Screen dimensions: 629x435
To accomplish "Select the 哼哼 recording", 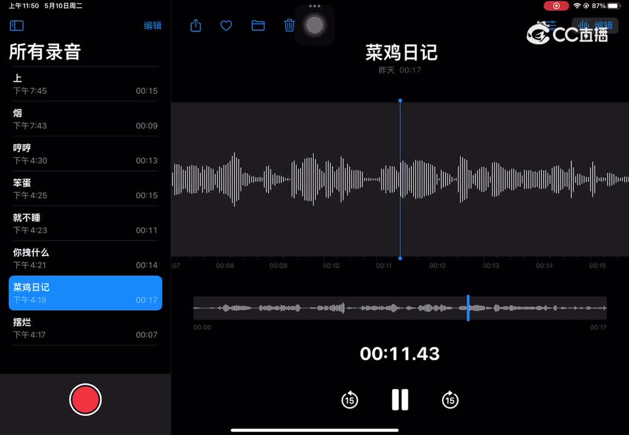I will click(85, 154).
